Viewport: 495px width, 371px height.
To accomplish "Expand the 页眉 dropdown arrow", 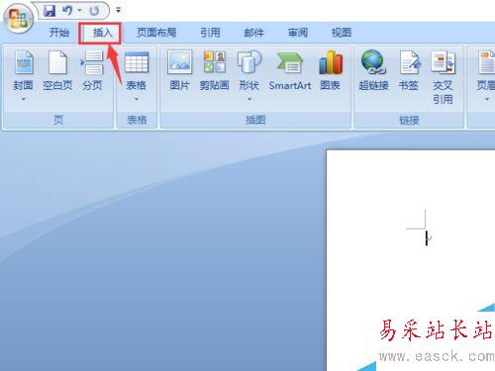I will tap(487, 99).
